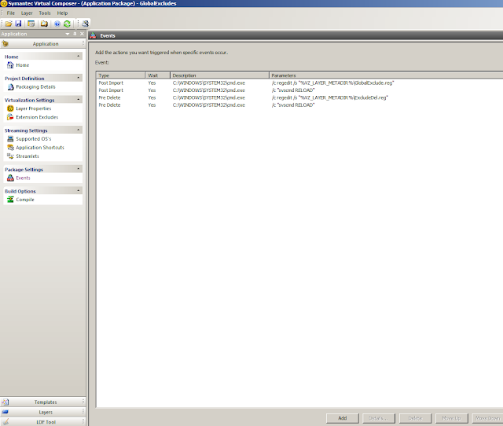Open Layer Properties settings
Image resolution: width=503 pixels, height=426 pixels.
tap(33, 108)
